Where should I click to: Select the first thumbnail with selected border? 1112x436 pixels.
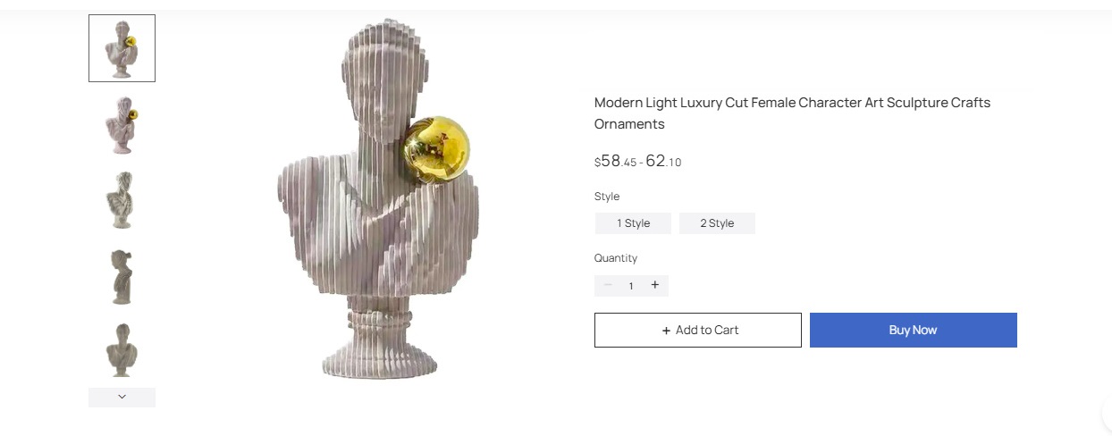pos(122,48)
